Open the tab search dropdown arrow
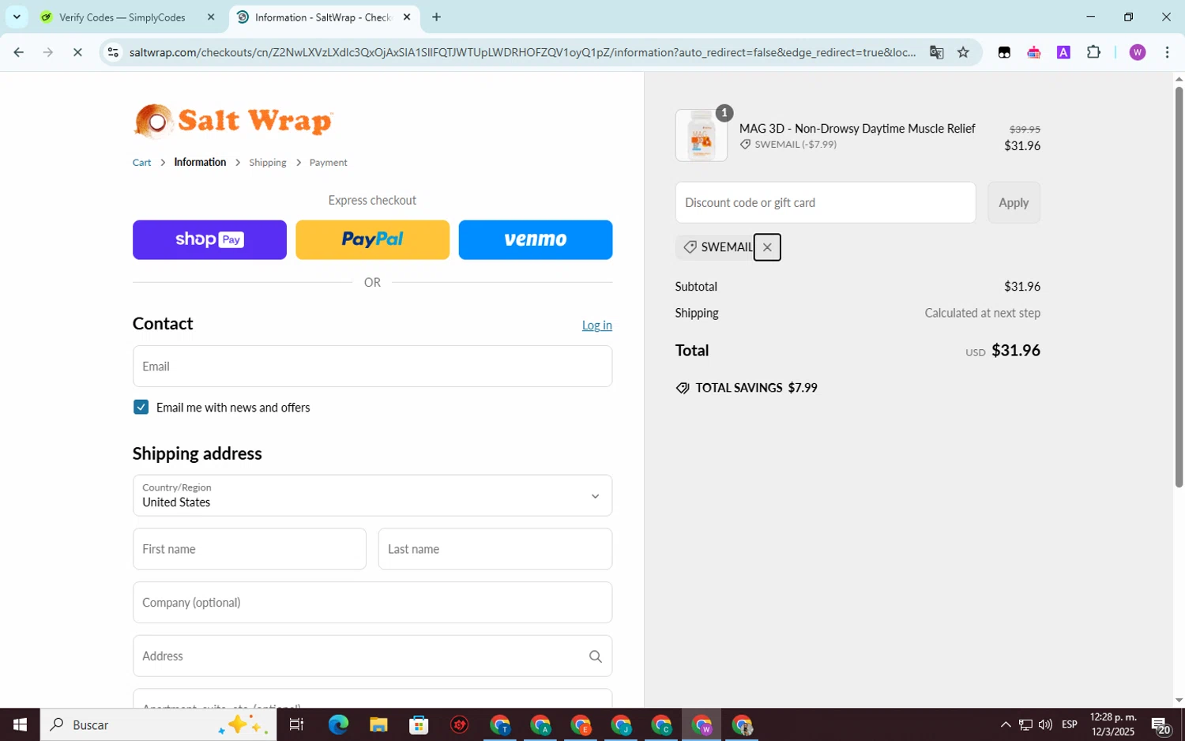This screenshot has height=741, width=1185. [16, 17]
